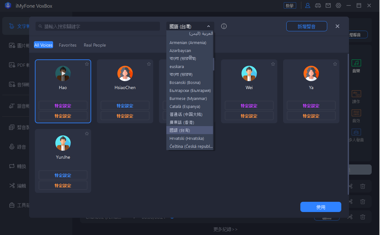Image resolution: width=380 pixels, height=235 pixels.
Task: Select the Wei voice avatar
Action: [x=249, y=73]
